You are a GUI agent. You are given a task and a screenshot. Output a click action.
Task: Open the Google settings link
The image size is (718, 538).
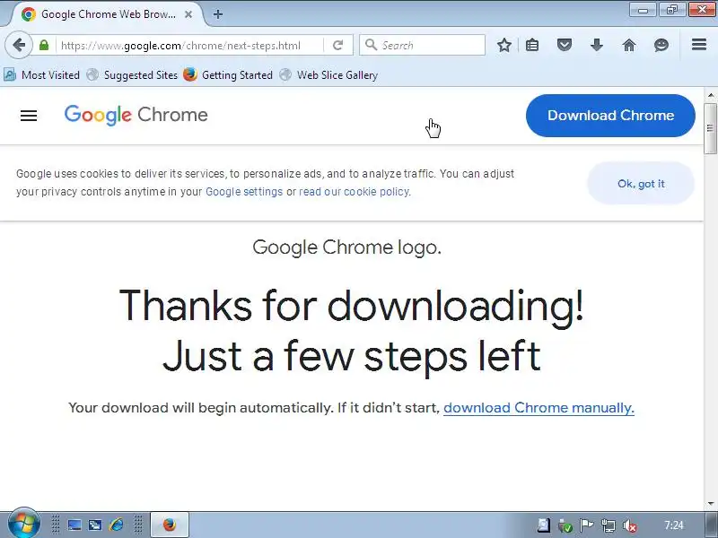(244, 192)
